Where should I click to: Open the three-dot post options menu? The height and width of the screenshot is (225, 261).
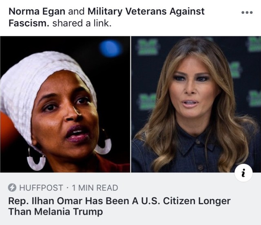tap(247, 13)
